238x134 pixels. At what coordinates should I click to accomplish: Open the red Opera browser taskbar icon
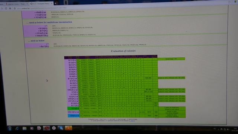click(x=46, y=128)
